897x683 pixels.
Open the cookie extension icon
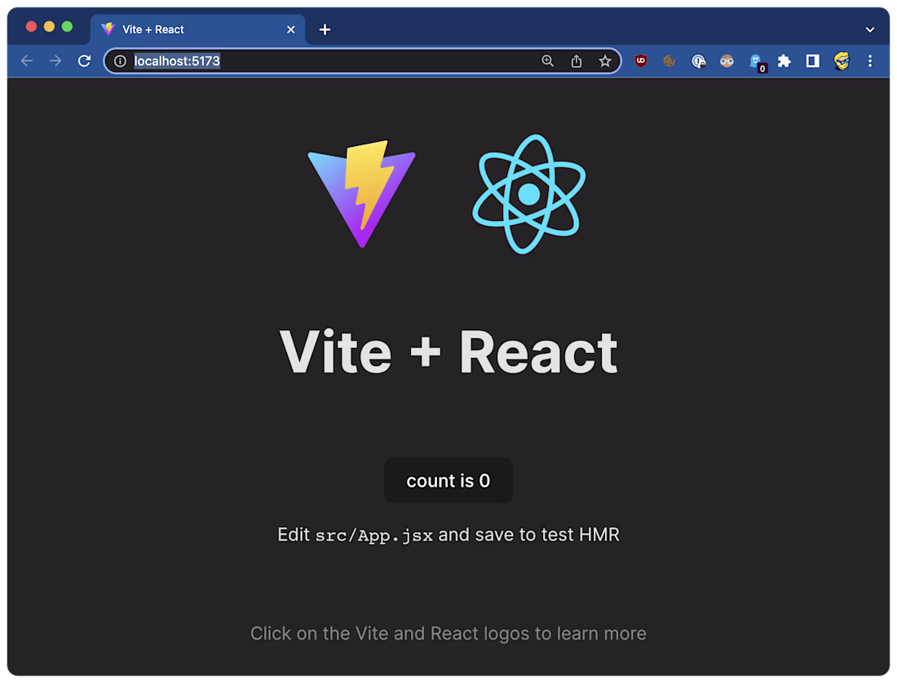coord(669,60)
